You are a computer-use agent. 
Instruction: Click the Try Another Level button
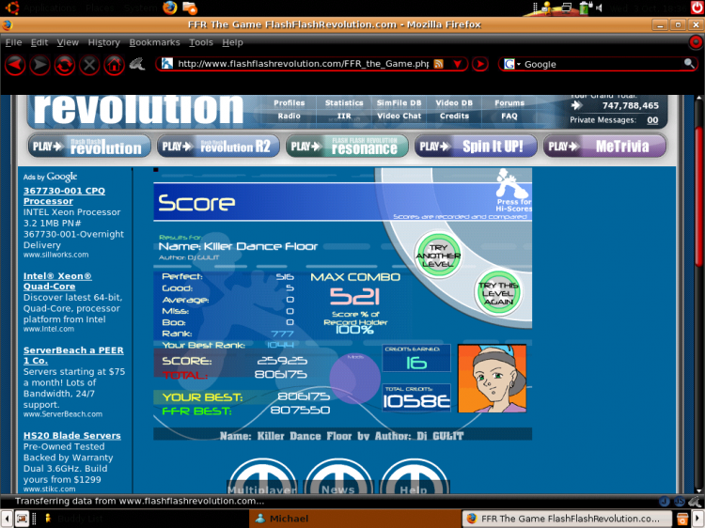(438, 256)
